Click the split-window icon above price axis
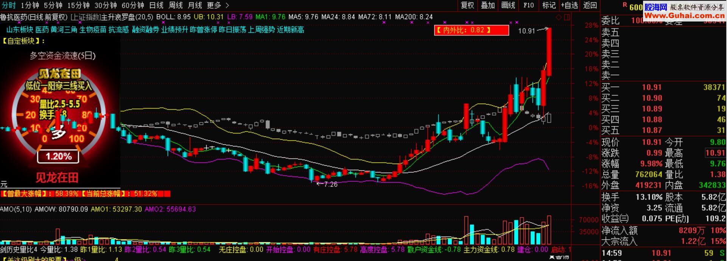The height and width of the screenshot is (261, 727). (567, 17)
